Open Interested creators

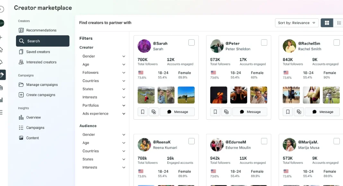pyautogui.click(x=43, y=62)
